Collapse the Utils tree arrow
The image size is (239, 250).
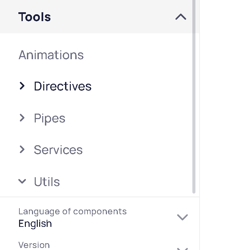(22, 182)
